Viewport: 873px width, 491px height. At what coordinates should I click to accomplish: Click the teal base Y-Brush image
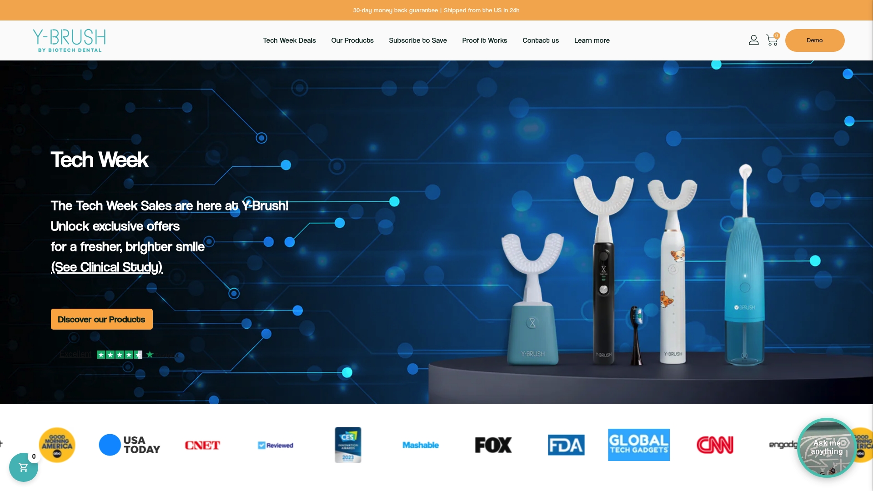pyautogui.click(x=532, y=299)
